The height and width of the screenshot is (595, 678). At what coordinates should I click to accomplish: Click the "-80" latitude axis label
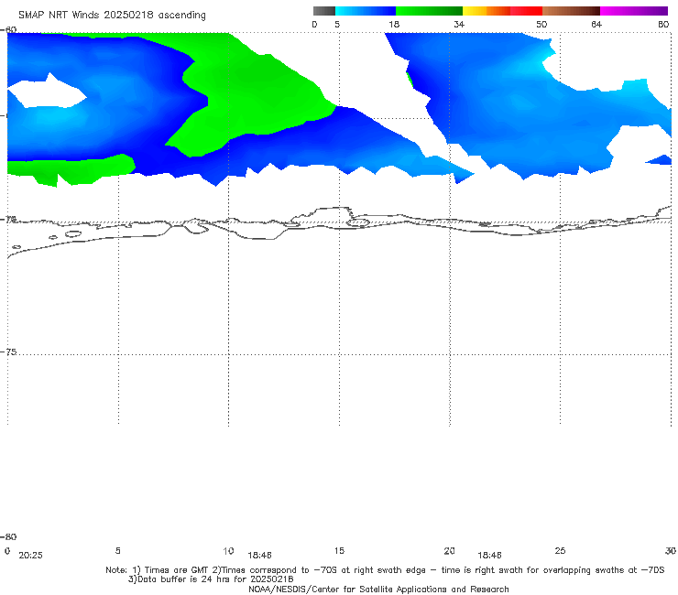8,536
